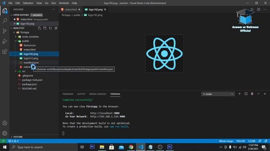Image resolution: width=270 pixels, height=151 pixels.
Task: Open the Windows Start menu
Action: coord(5,147)
